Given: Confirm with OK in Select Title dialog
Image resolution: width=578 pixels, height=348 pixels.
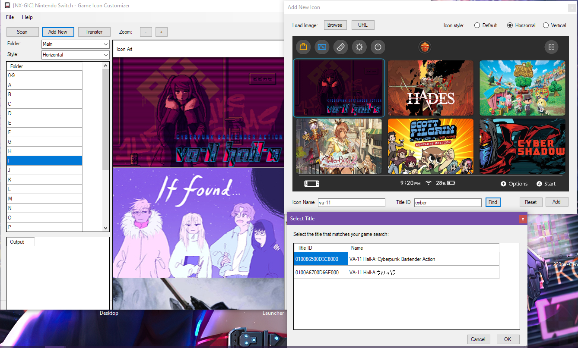Looking at the screenshot, I should pos(508,339).
